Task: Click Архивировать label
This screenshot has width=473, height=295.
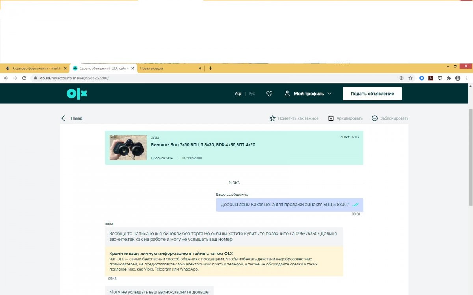Action: click(350, 118)
